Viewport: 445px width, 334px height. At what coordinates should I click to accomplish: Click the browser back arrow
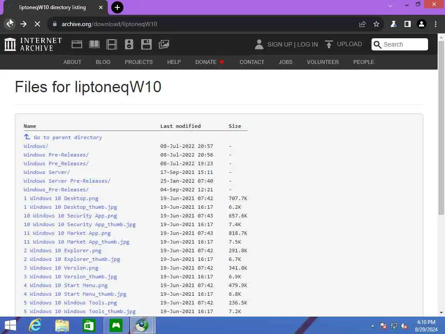coord(10,24)
